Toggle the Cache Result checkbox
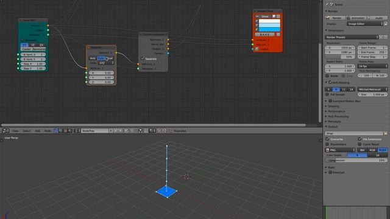This screenshot has width=390, height=219. (360, 144)
